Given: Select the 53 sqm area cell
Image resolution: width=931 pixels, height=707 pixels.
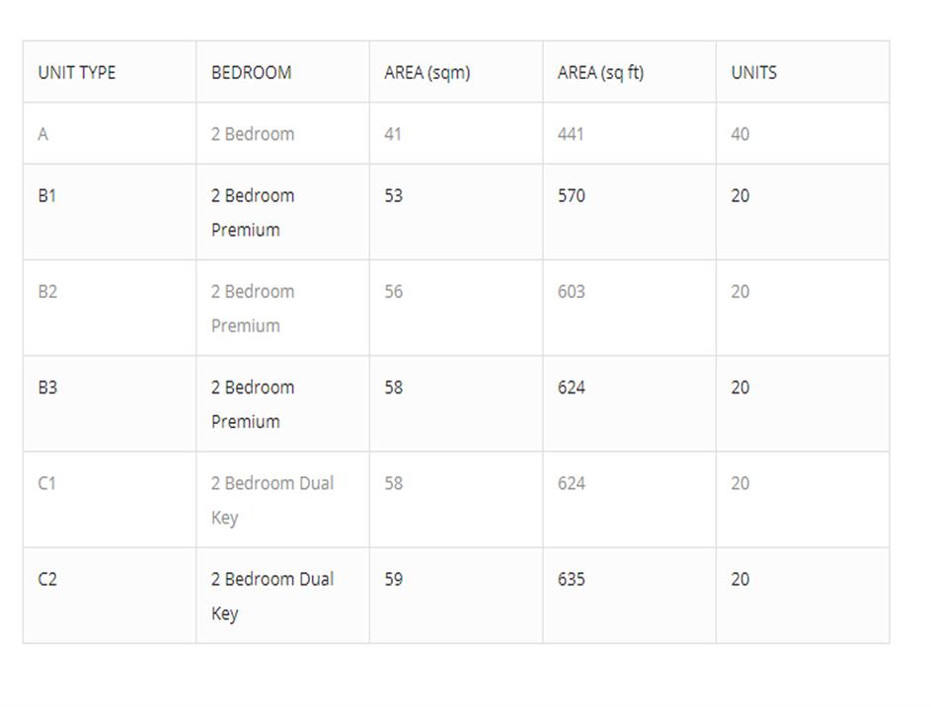Looking at the screenshot, I should tap(393, 195).
